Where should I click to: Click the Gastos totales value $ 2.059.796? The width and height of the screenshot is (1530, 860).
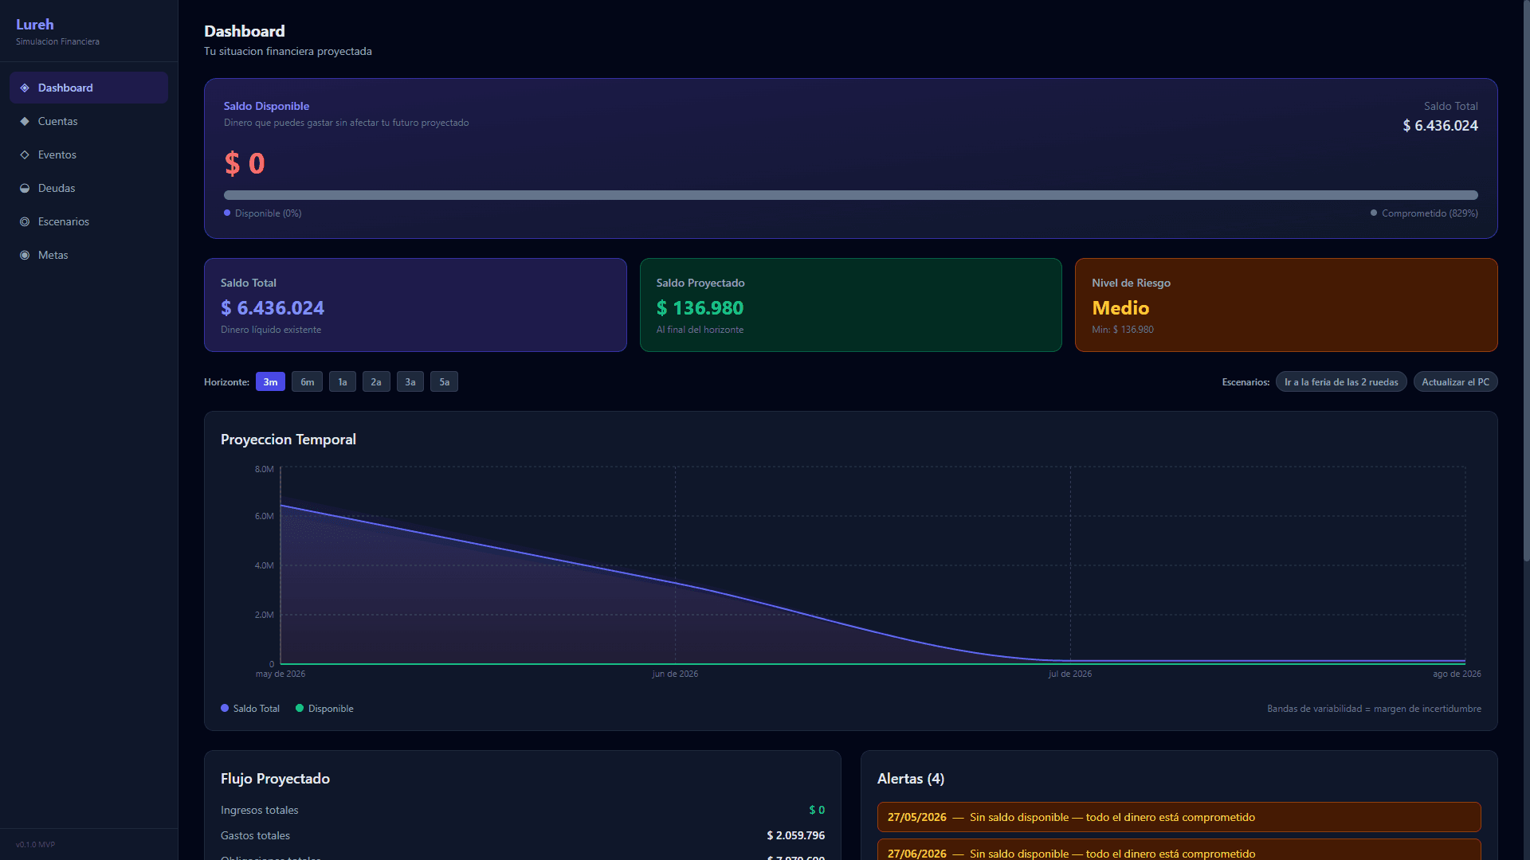(x=796, y=835)
